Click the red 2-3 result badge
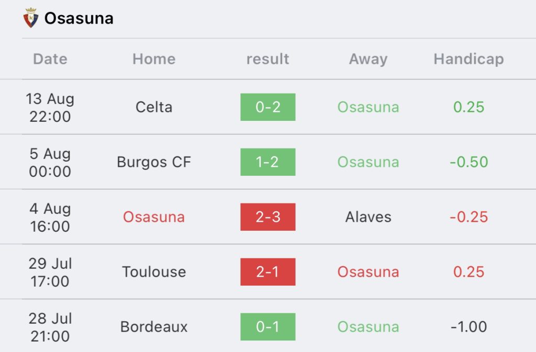 [x=268, y=217]
